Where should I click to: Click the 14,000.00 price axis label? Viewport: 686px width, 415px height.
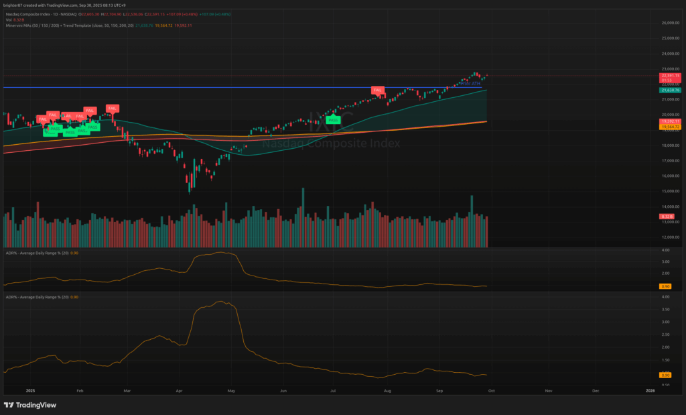point(670,206)
